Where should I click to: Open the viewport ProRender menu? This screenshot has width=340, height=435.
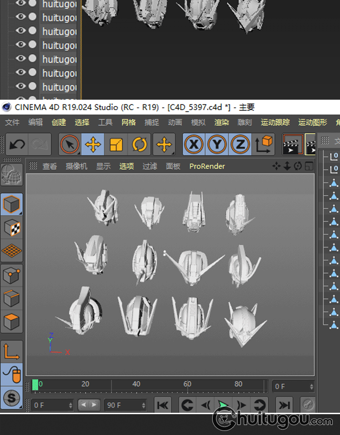(x=207, y=166)
